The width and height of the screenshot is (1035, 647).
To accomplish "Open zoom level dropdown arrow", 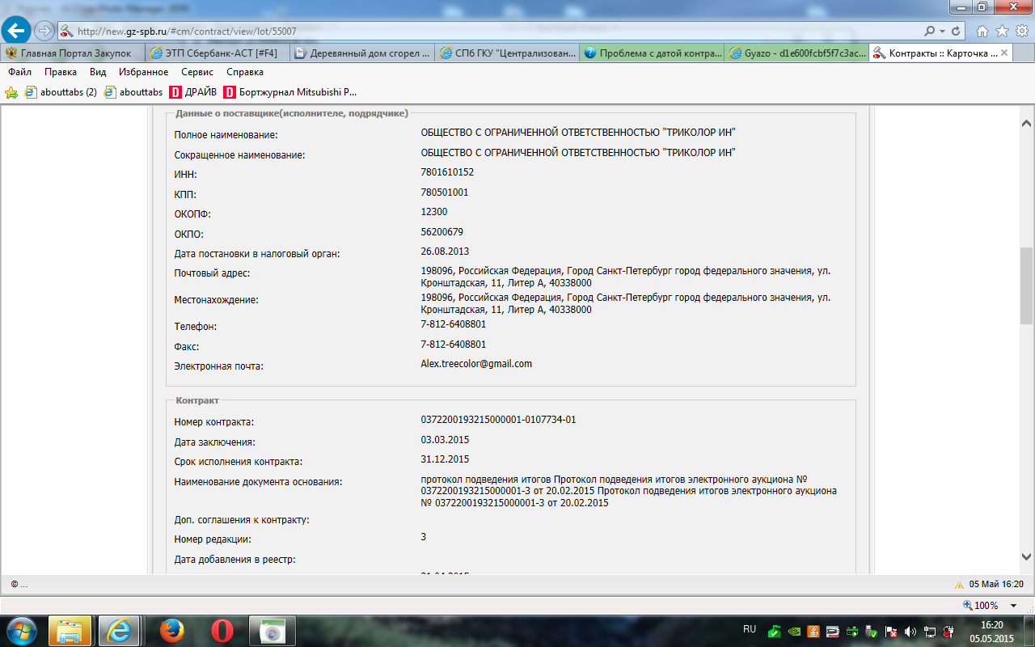I will (1013, 605).
